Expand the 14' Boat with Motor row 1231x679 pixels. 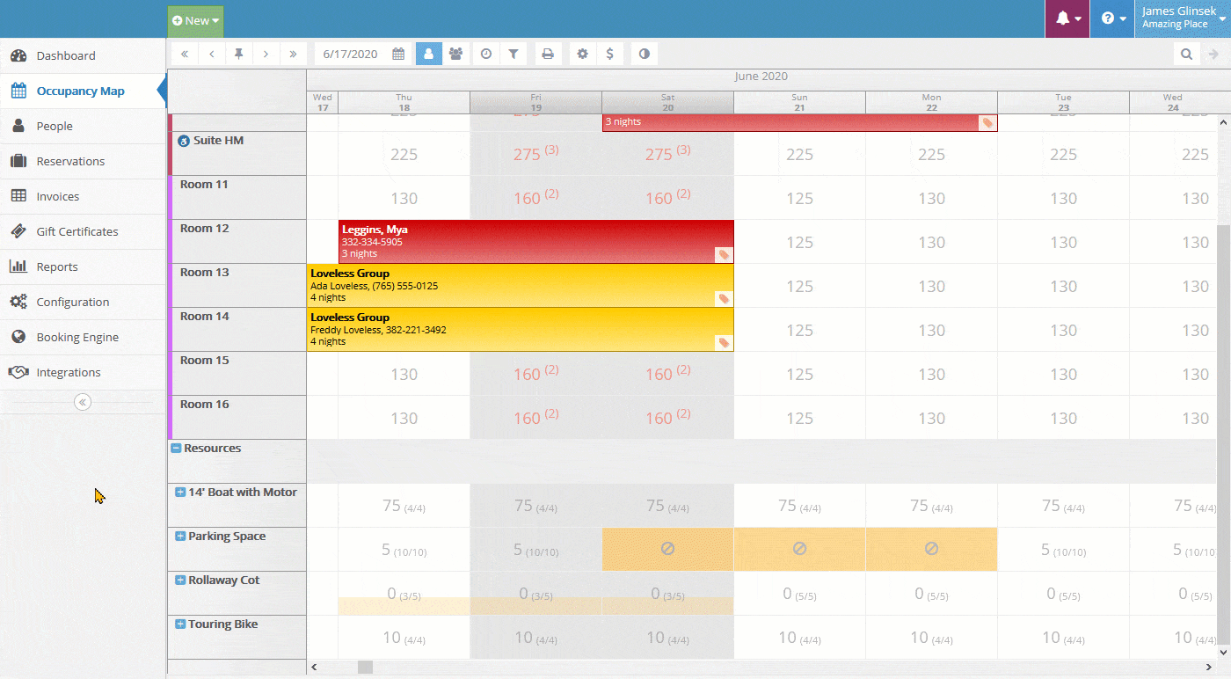click(180, 493)
